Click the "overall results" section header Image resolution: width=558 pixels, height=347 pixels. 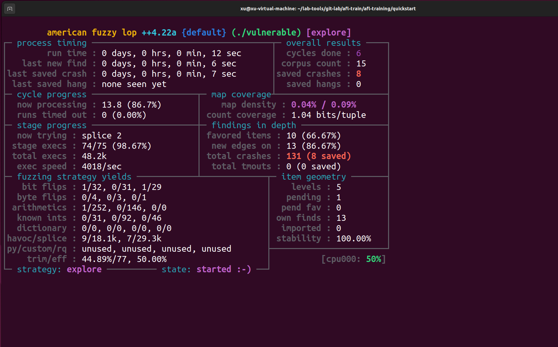coord(323,43)
